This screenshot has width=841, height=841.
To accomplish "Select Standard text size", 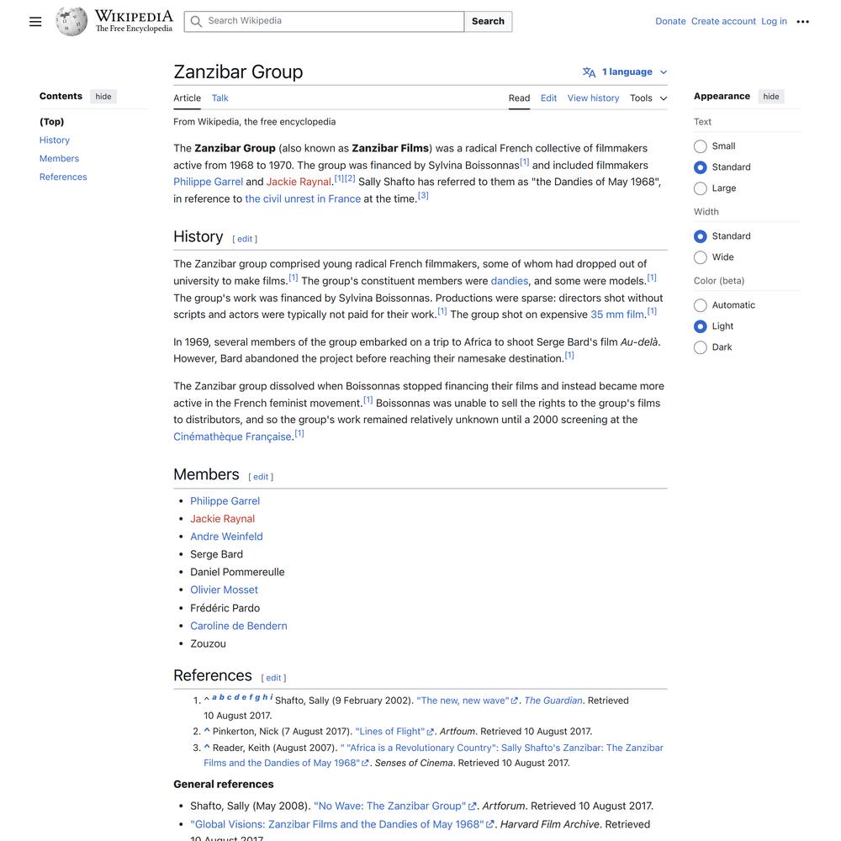I will point(700,167).
